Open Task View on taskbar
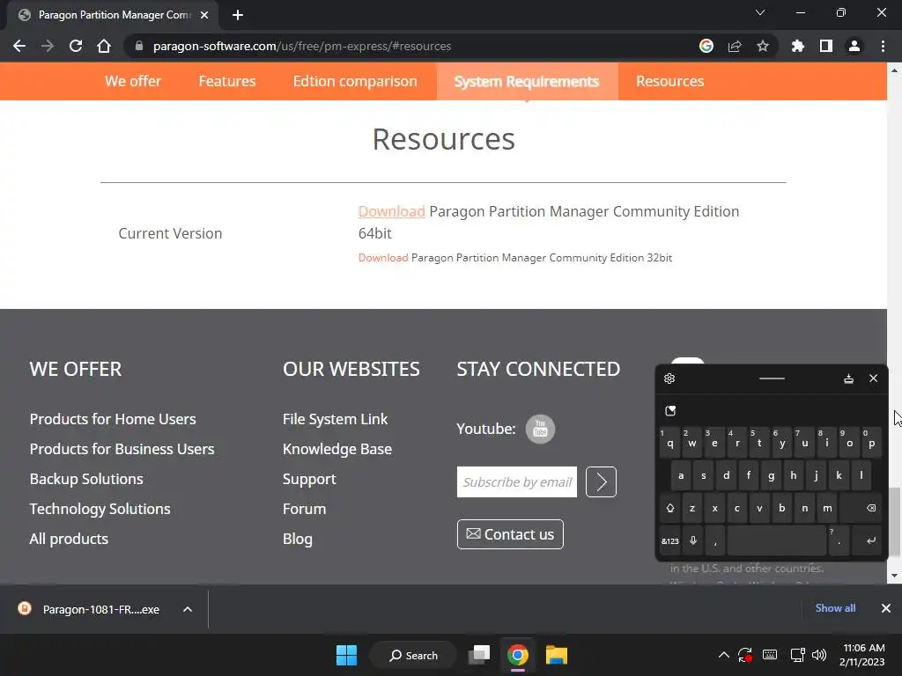 pos(479,655)
